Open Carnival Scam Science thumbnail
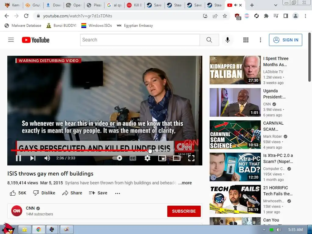This screenshot has width=312, height=234. point(235,135)
